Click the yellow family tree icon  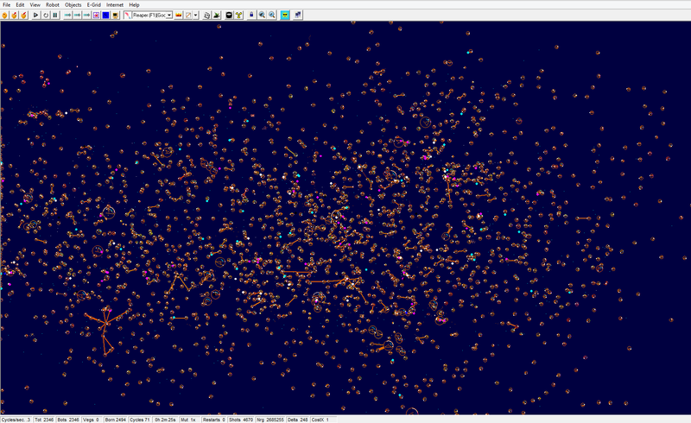point(239,15)
